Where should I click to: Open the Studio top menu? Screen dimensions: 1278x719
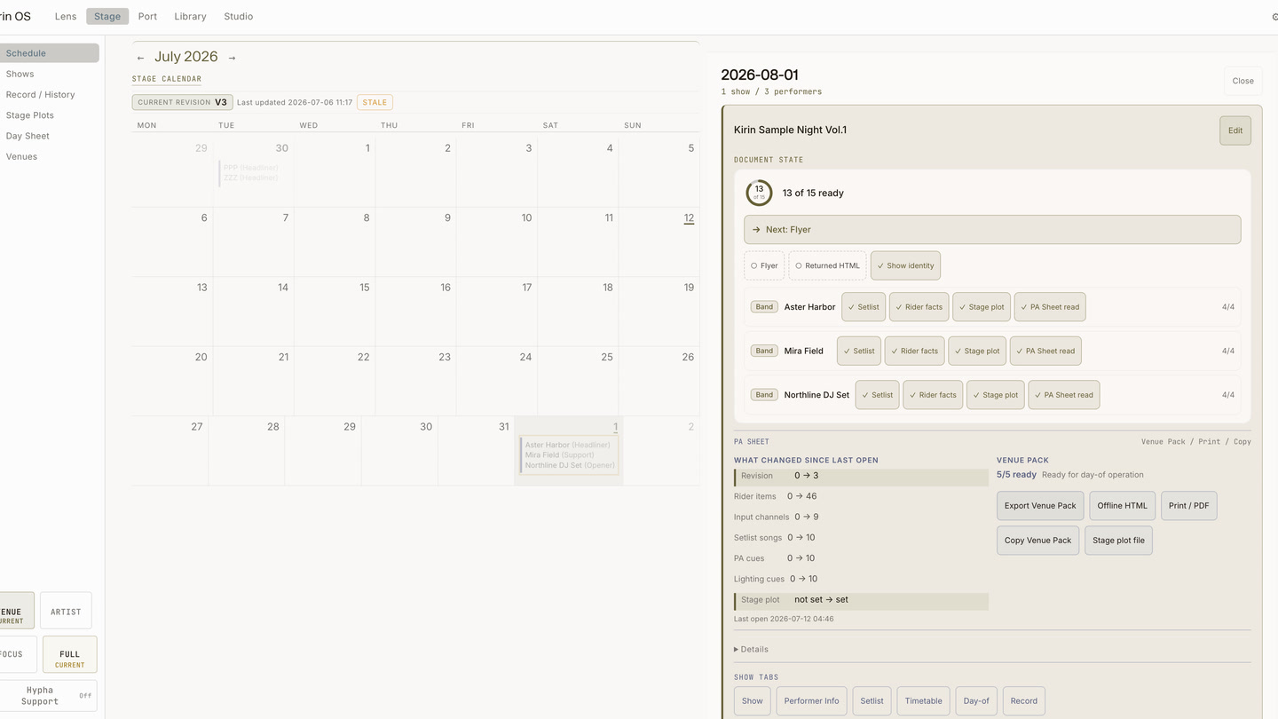238,16
